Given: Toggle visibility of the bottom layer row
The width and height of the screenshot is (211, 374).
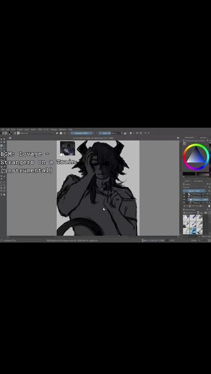Looking at the screenshot, I should coord(184,203).
